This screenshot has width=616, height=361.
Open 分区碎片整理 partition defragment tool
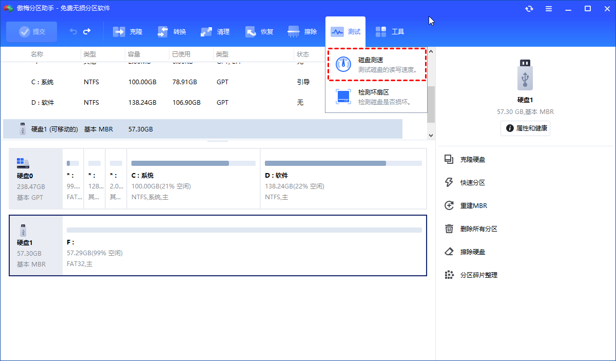(x=450, y=275)
